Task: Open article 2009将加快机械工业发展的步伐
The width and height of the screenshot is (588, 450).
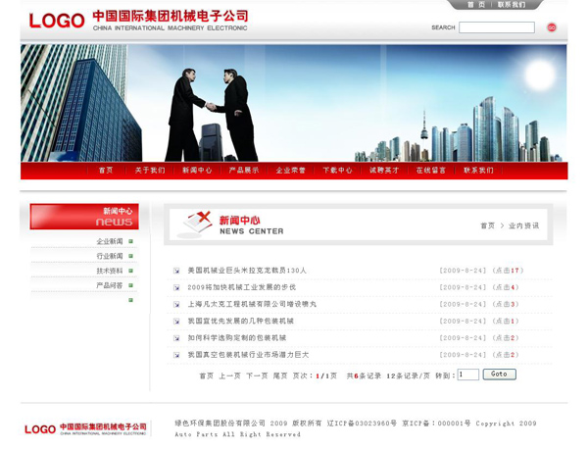Action: pyautogui.click(x=241, y=287)
